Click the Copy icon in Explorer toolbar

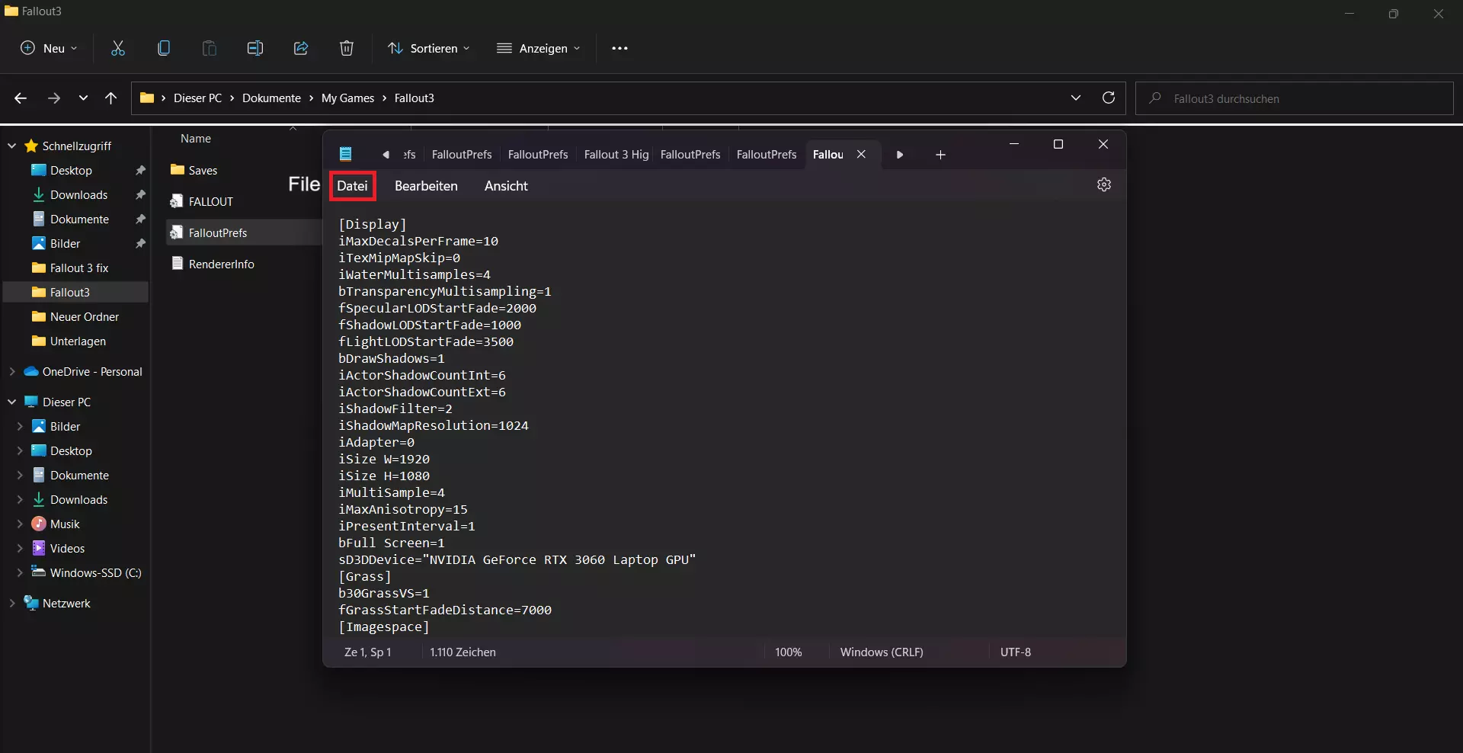coord(164,48)
